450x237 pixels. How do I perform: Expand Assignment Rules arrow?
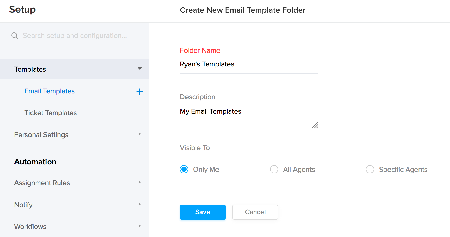tap(139, 182)
